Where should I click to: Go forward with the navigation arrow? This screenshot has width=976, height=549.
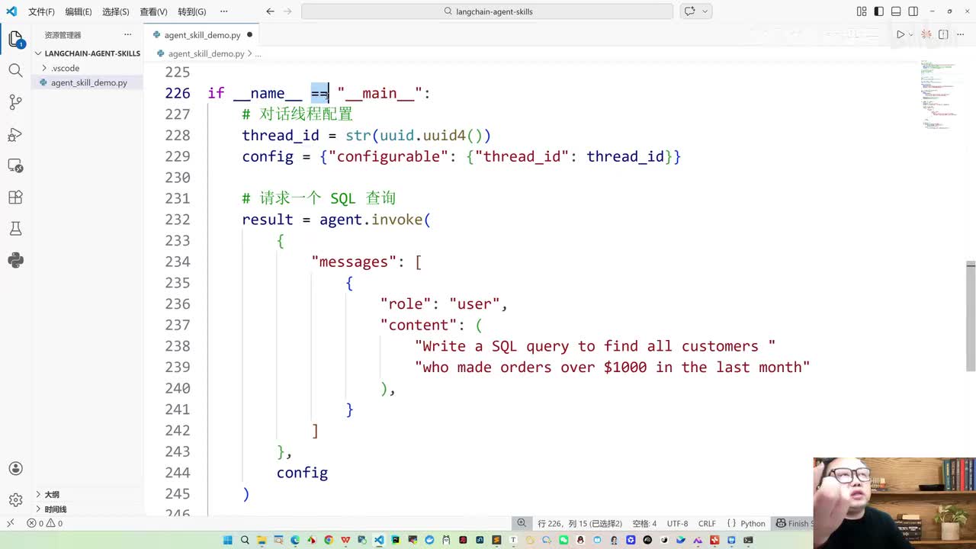pos(287,11)
